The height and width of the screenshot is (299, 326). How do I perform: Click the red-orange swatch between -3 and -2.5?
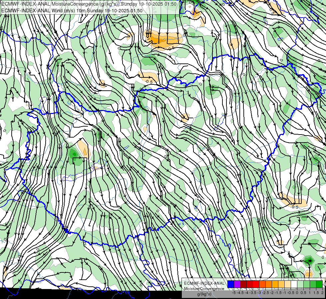[262, 284]
